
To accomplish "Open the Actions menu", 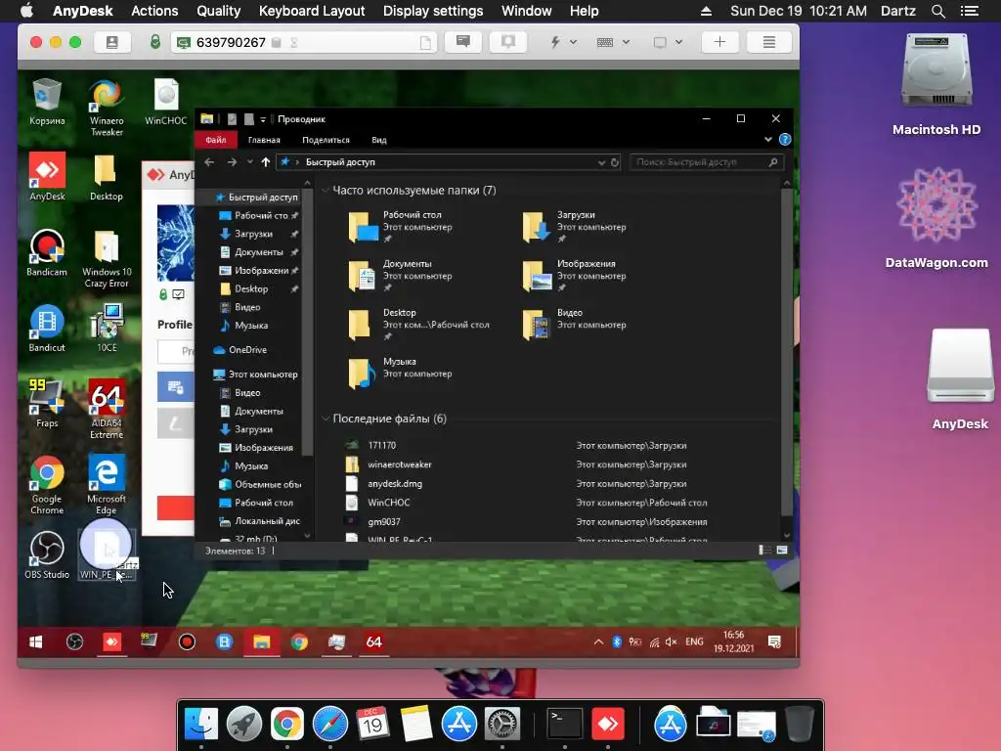I will click(x=154, y=11).
